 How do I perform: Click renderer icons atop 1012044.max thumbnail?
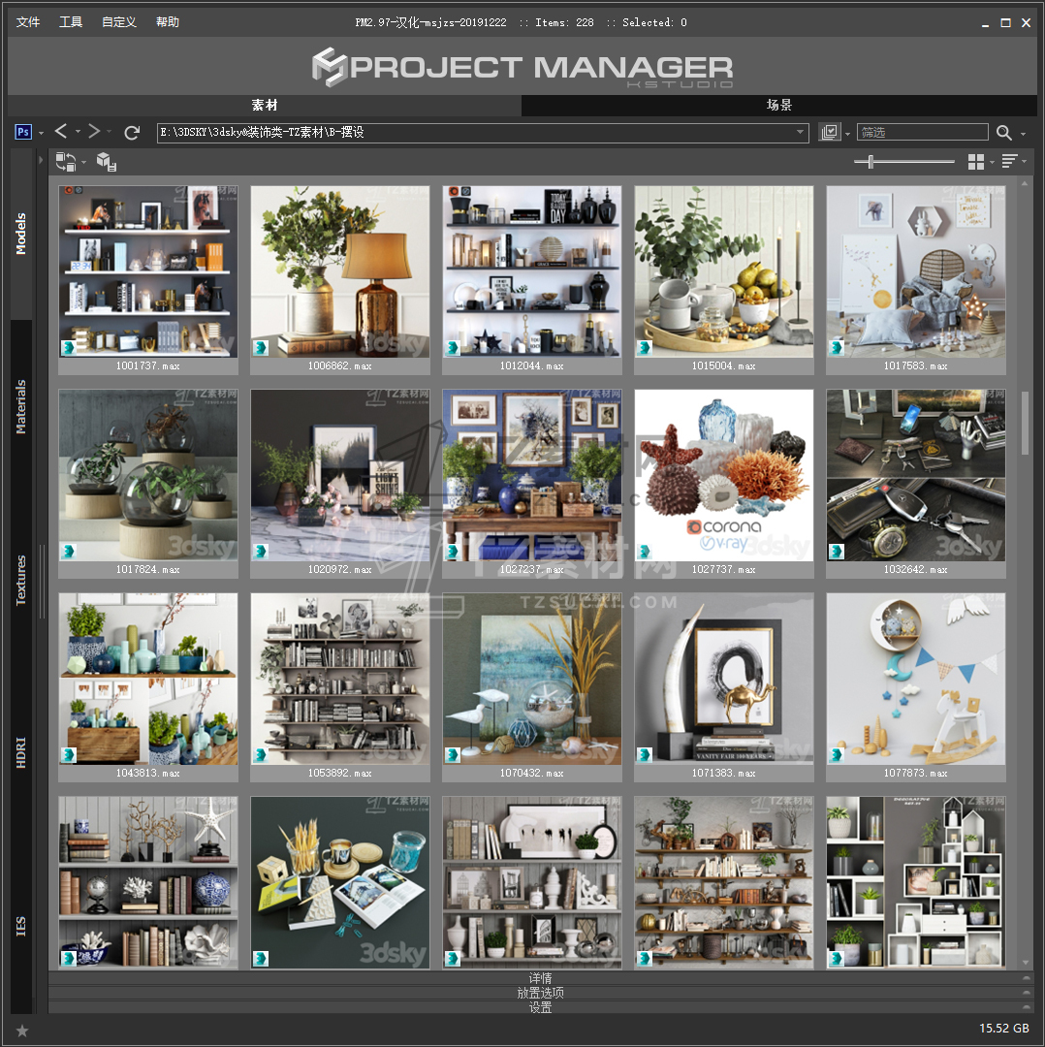click(459, 192)
